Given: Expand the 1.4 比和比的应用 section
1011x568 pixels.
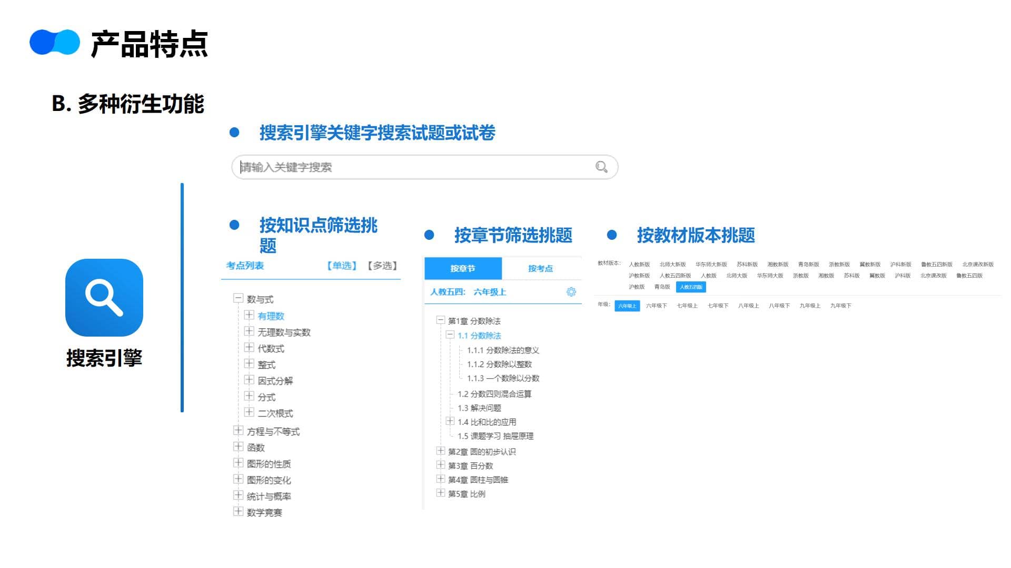Looking at the screenshot, I should [x=450, y=421].
